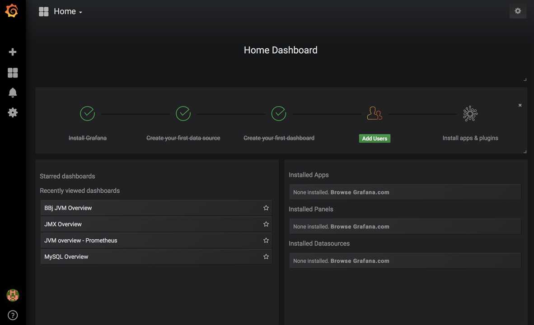Click the Starred dashboards heading

(67, 176)
